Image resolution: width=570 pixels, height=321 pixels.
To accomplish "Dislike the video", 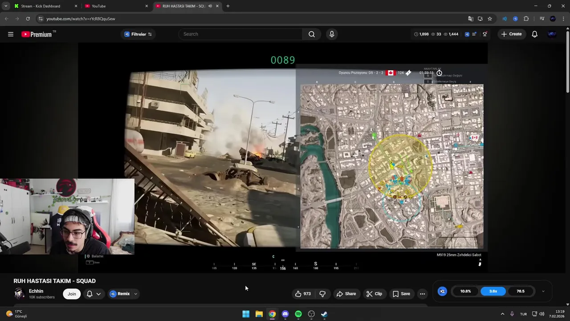I will click(x=322, y=294).
